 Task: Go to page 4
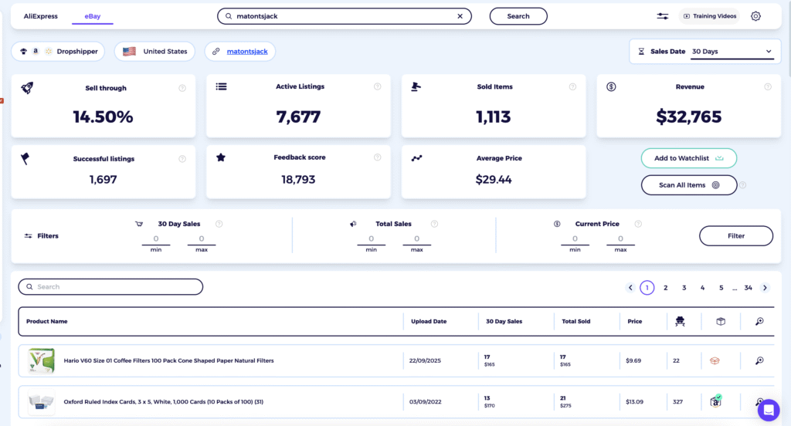tap(702, 288)
